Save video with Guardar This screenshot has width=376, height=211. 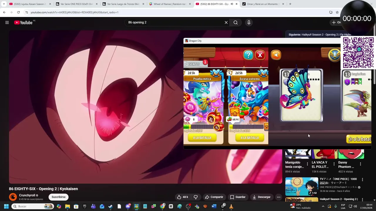pos(238,197)
